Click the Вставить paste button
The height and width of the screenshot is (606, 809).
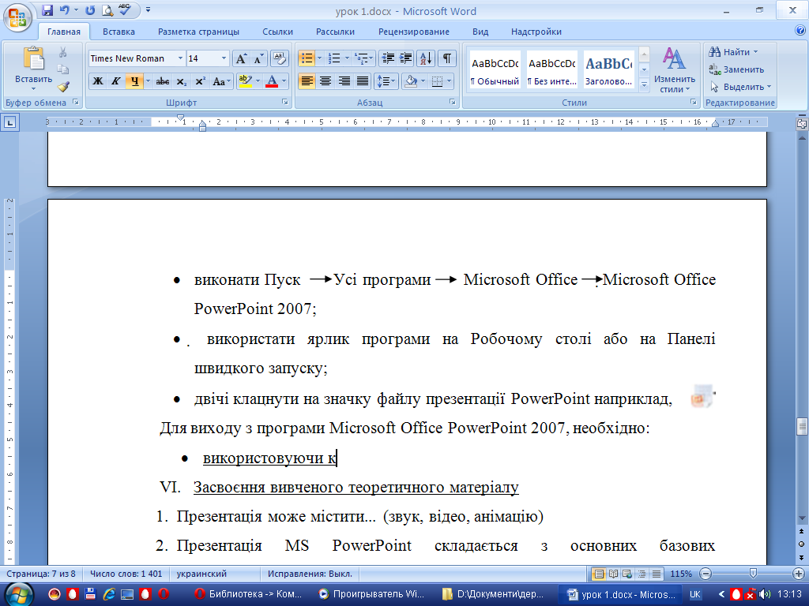(33, 68)
